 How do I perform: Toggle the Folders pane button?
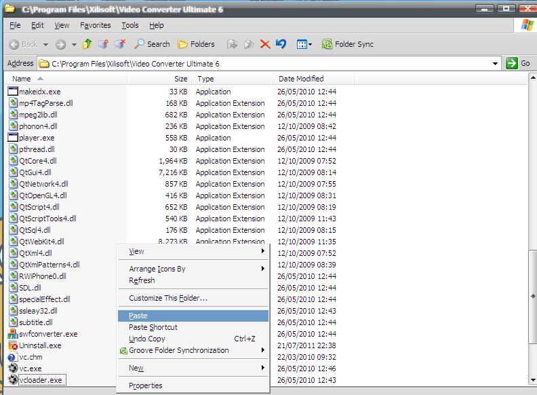coord(196,44)
